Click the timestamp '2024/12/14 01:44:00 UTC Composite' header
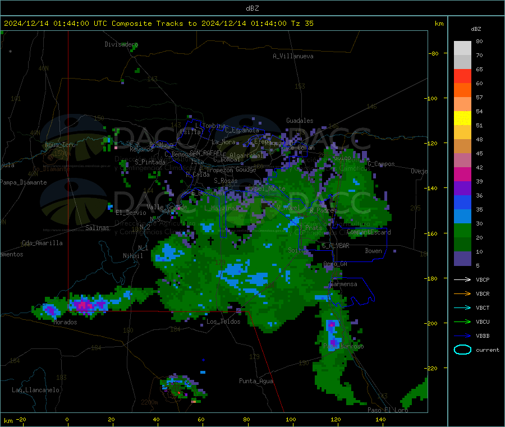Image resolution: width=505 pixels, height=427 pixels. 77,23
